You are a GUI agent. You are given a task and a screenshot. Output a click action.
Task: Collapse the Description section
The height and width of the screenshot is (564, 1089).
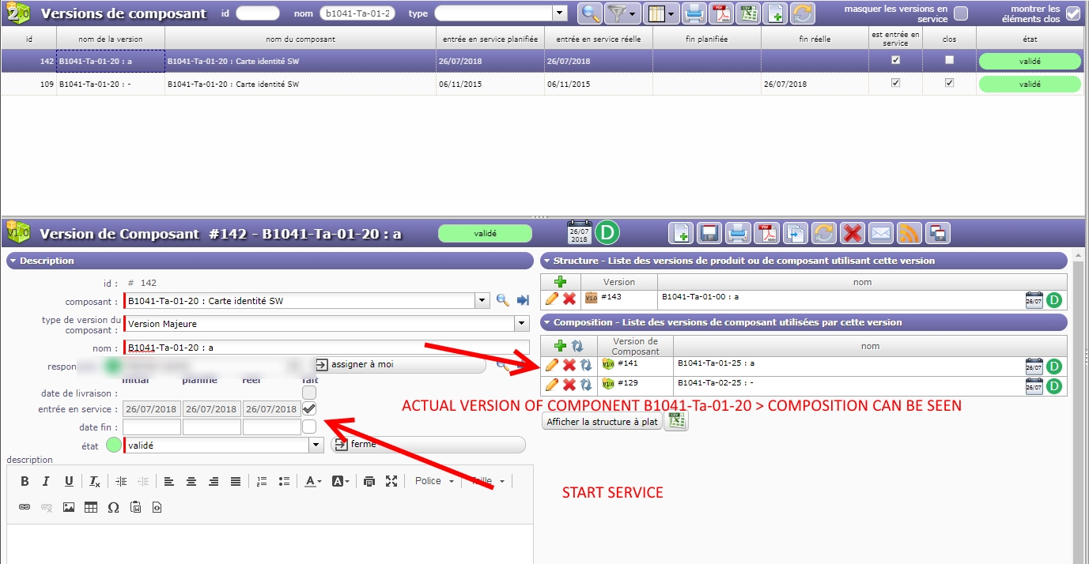270,261
